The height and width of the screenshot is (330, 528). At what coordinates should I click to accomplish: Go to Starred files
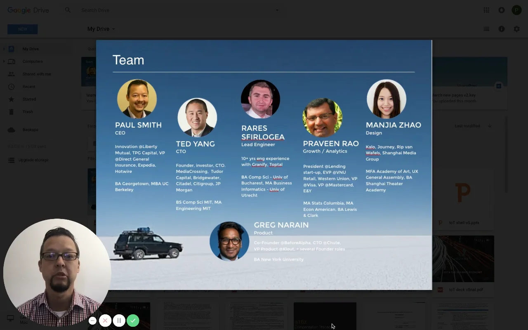(x=29, y=99)
